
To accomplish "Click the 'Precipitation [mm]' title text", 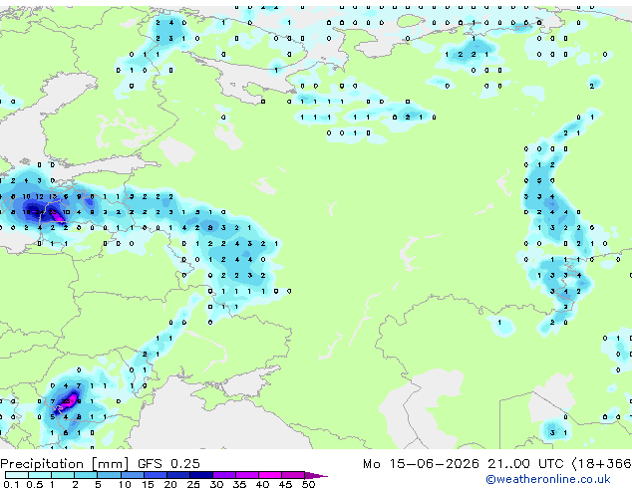I will pyautogui.click(x=65, y=464).
